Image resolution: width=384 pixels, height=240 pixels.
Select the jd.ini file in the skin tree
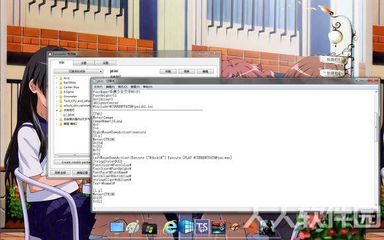(71, 114)
